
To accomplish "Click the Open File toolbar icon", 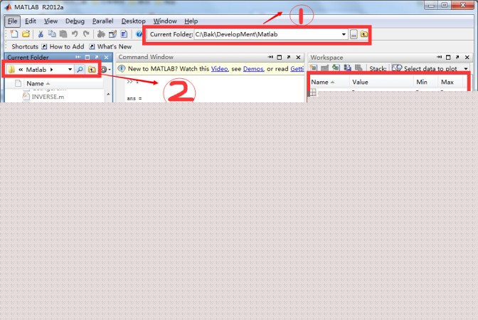I will click(x=26, y=34).
